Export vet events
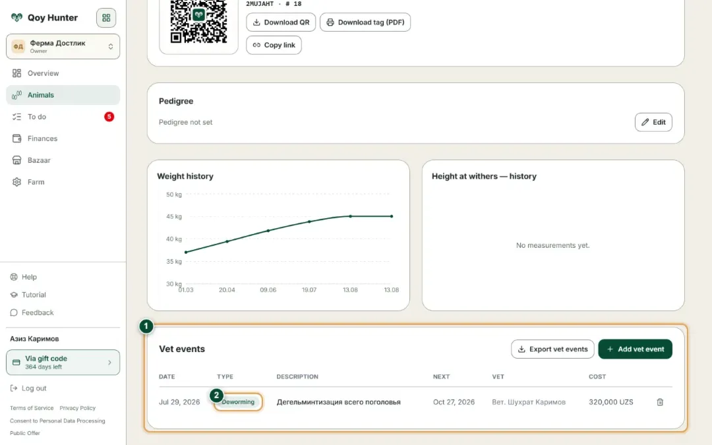This screenshot has width=712, height=445. point(552,349)
